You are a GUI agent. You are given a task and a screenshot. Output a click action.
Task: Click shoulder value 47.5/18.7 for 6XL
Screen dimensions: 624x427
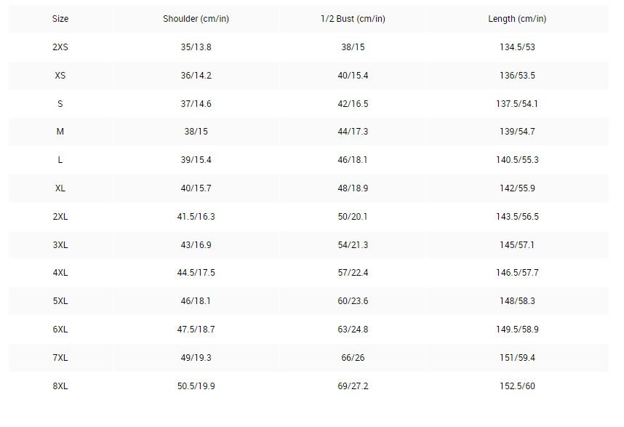(196, 330)
